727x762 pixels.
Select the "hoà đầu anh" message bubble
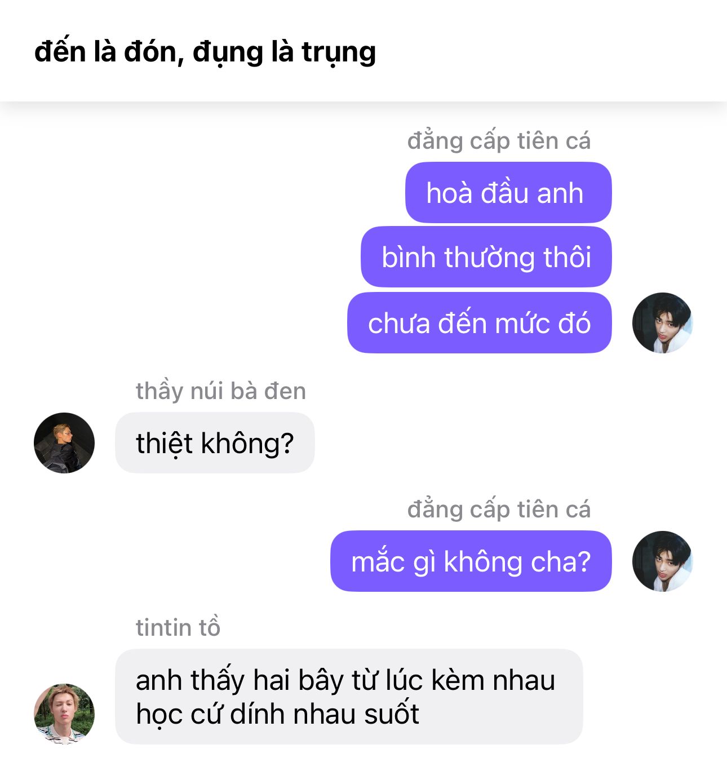pyautogui.click(x=508, y=193)
